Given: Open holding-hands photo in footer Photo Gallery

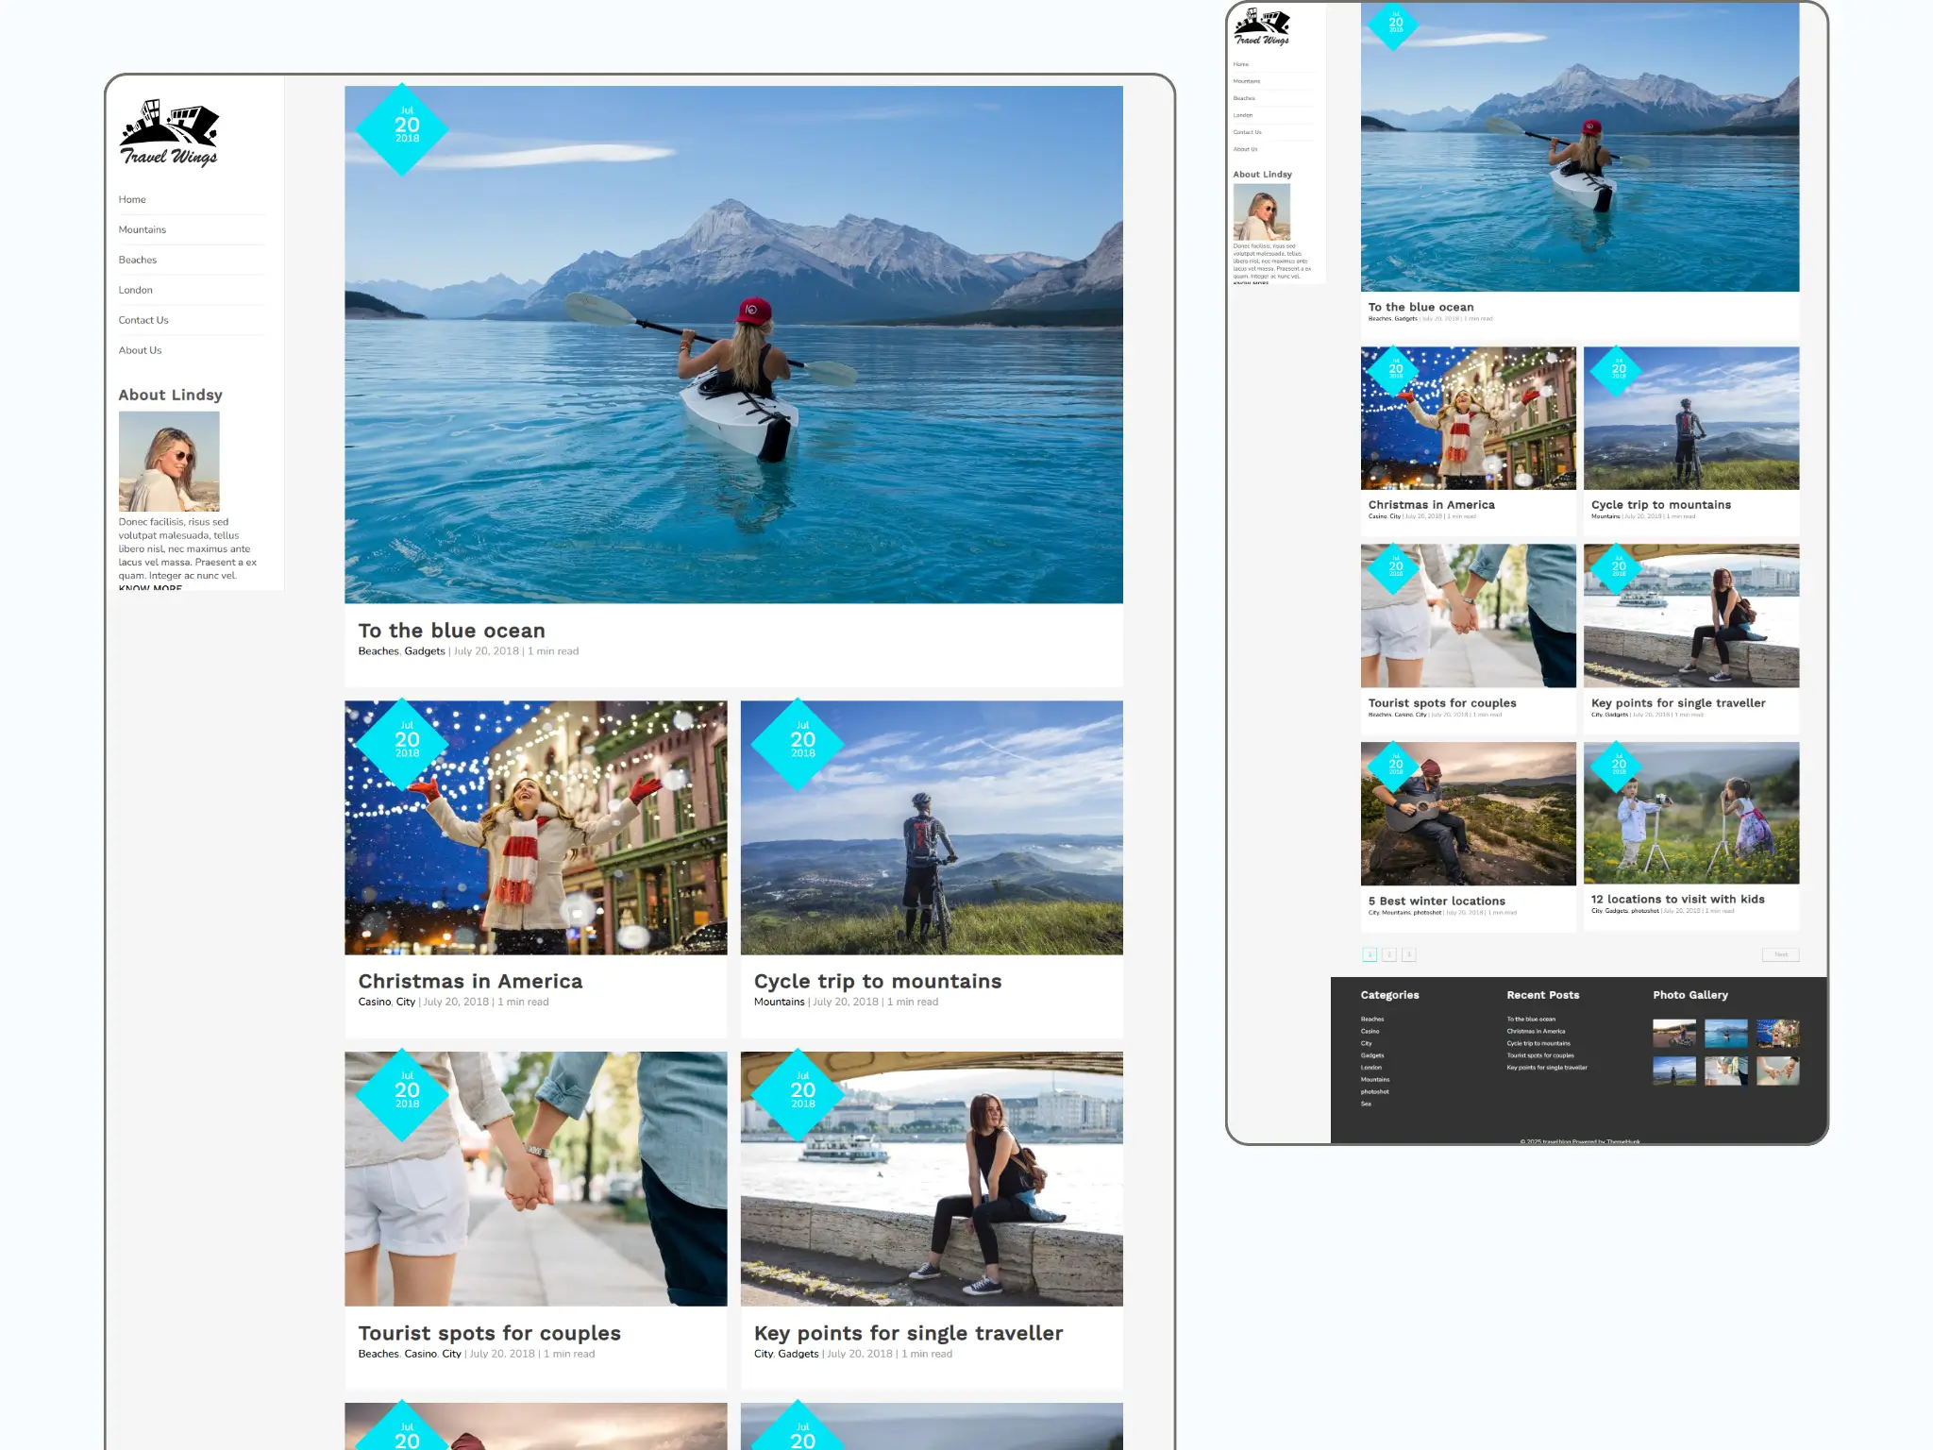Looking at the screenshot, I should (1777, 1071).
